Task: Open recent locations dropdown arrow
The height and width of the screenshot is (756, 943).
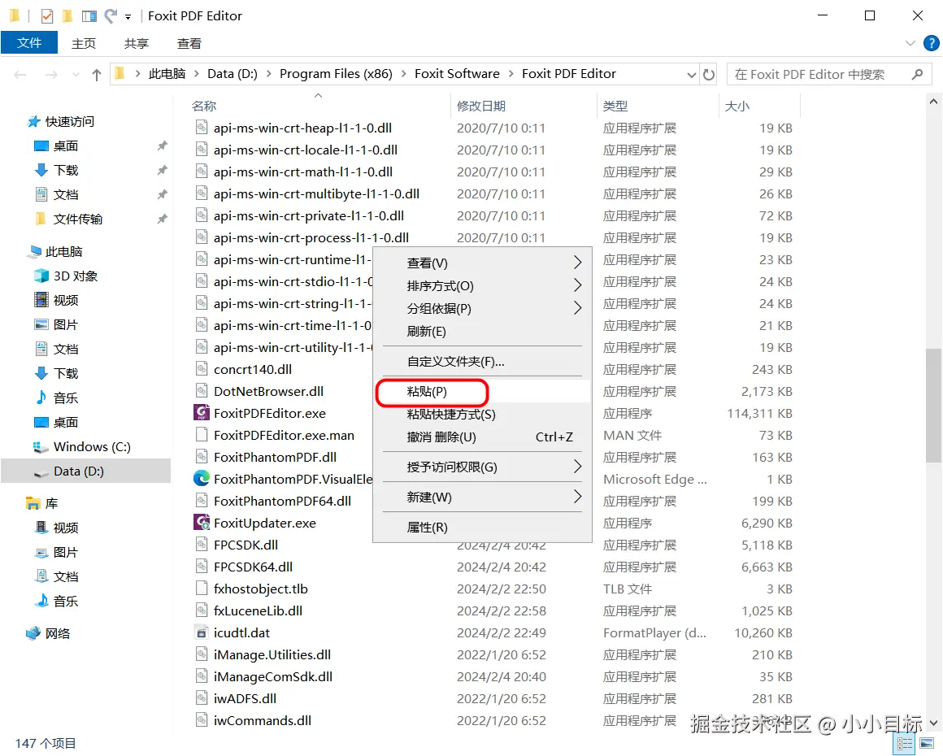Action: 76,75
